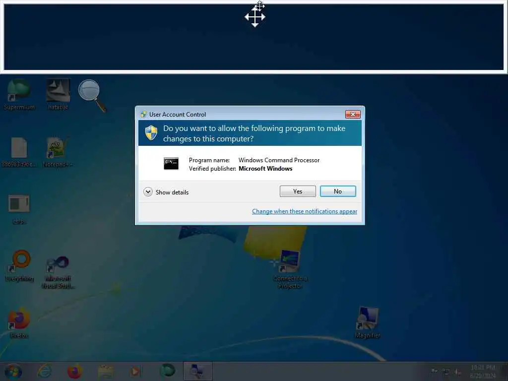Viewport: 508px width, 381px height.
Task: Click the 'Windows Command Processor' program name
Action: click(279, 160)
